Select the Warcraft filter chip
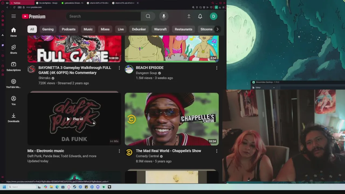 [160, 29]
